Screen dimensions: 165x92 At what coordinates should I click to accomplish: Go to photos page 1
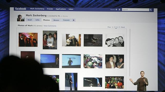click(x=112, y=27)
